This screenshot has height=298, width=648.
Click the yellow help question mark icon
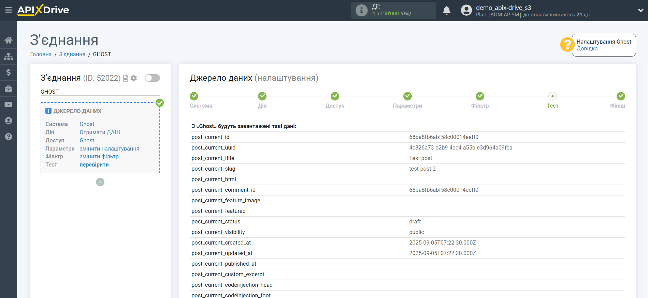click(x=567, y=45)
